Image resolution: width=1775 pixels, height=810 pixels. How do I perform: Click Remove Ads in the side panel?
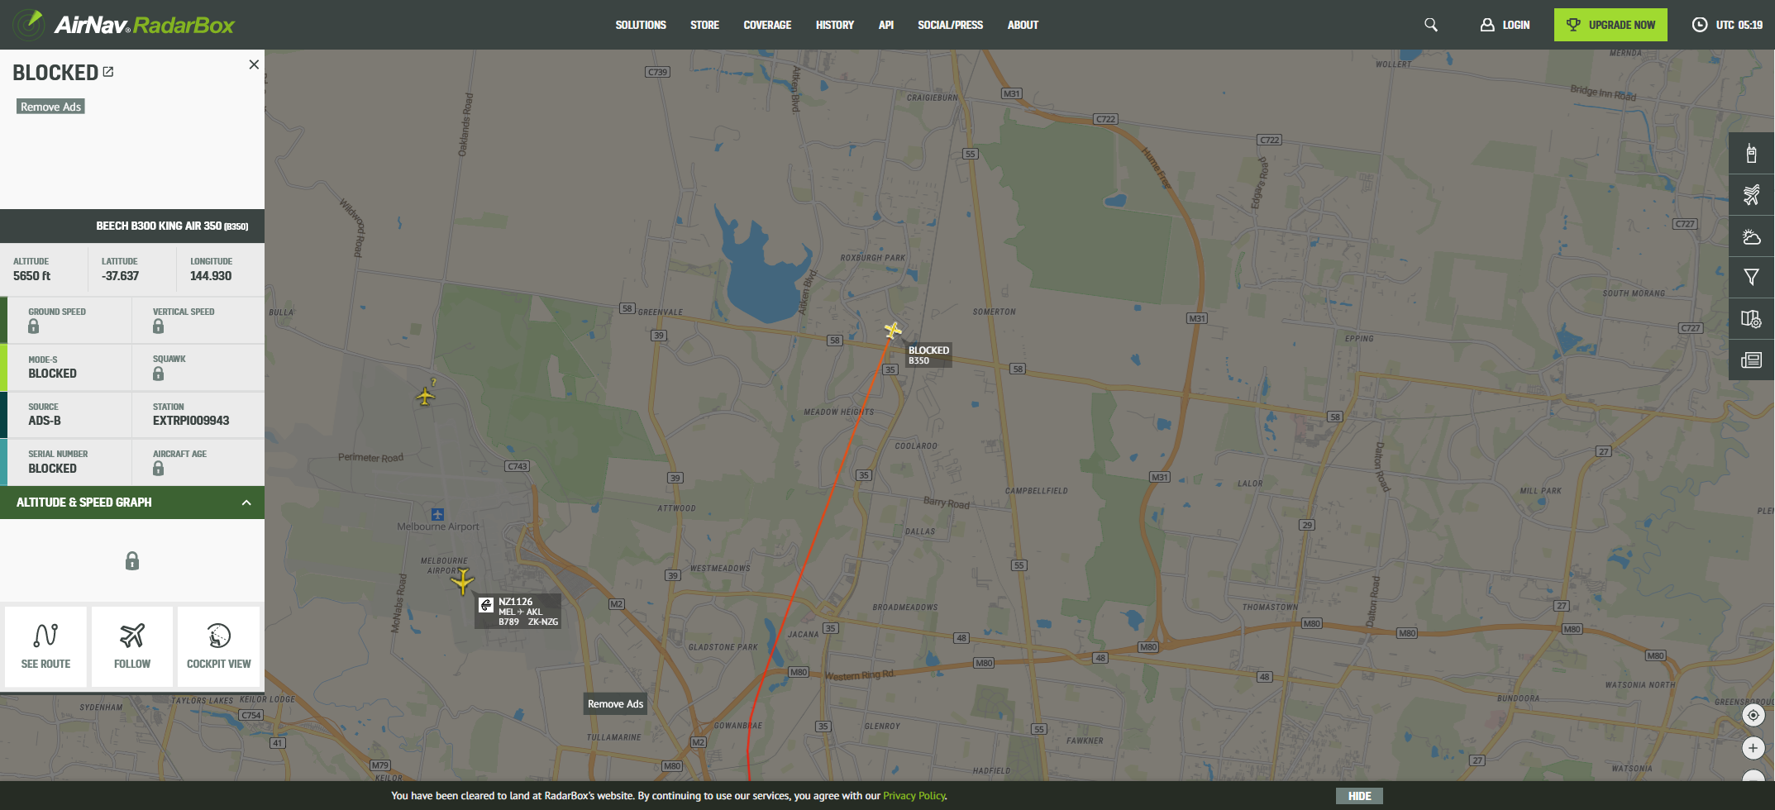[x=50, y=107]
